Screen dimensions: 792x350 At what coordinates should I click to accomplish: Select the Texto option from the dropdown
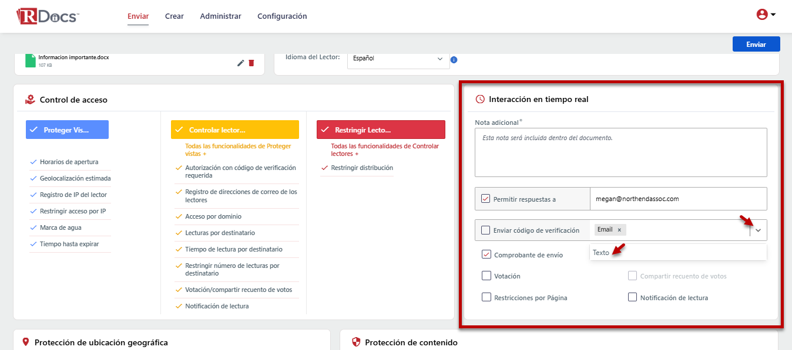click(x=601, y=253)
